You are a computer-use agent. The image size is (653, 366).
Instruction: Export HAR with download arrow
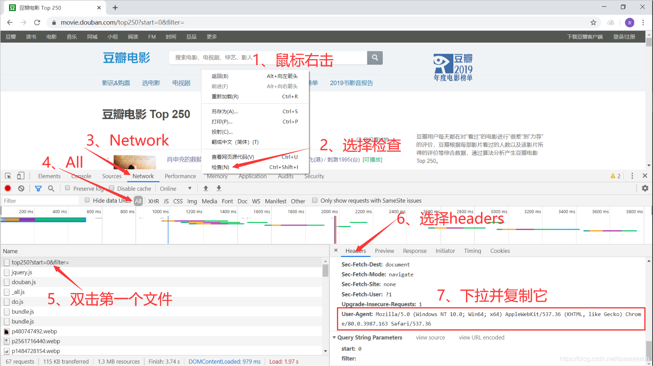click(219, 189)
